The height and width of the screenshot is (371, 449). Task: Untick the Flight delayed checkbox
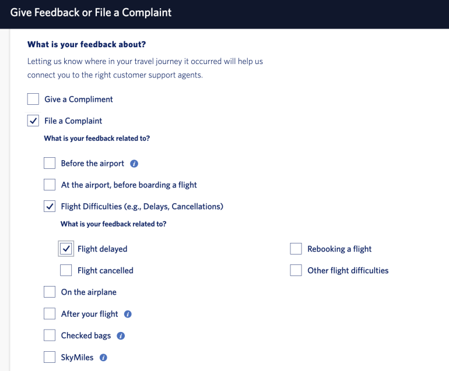pos(66,249)
